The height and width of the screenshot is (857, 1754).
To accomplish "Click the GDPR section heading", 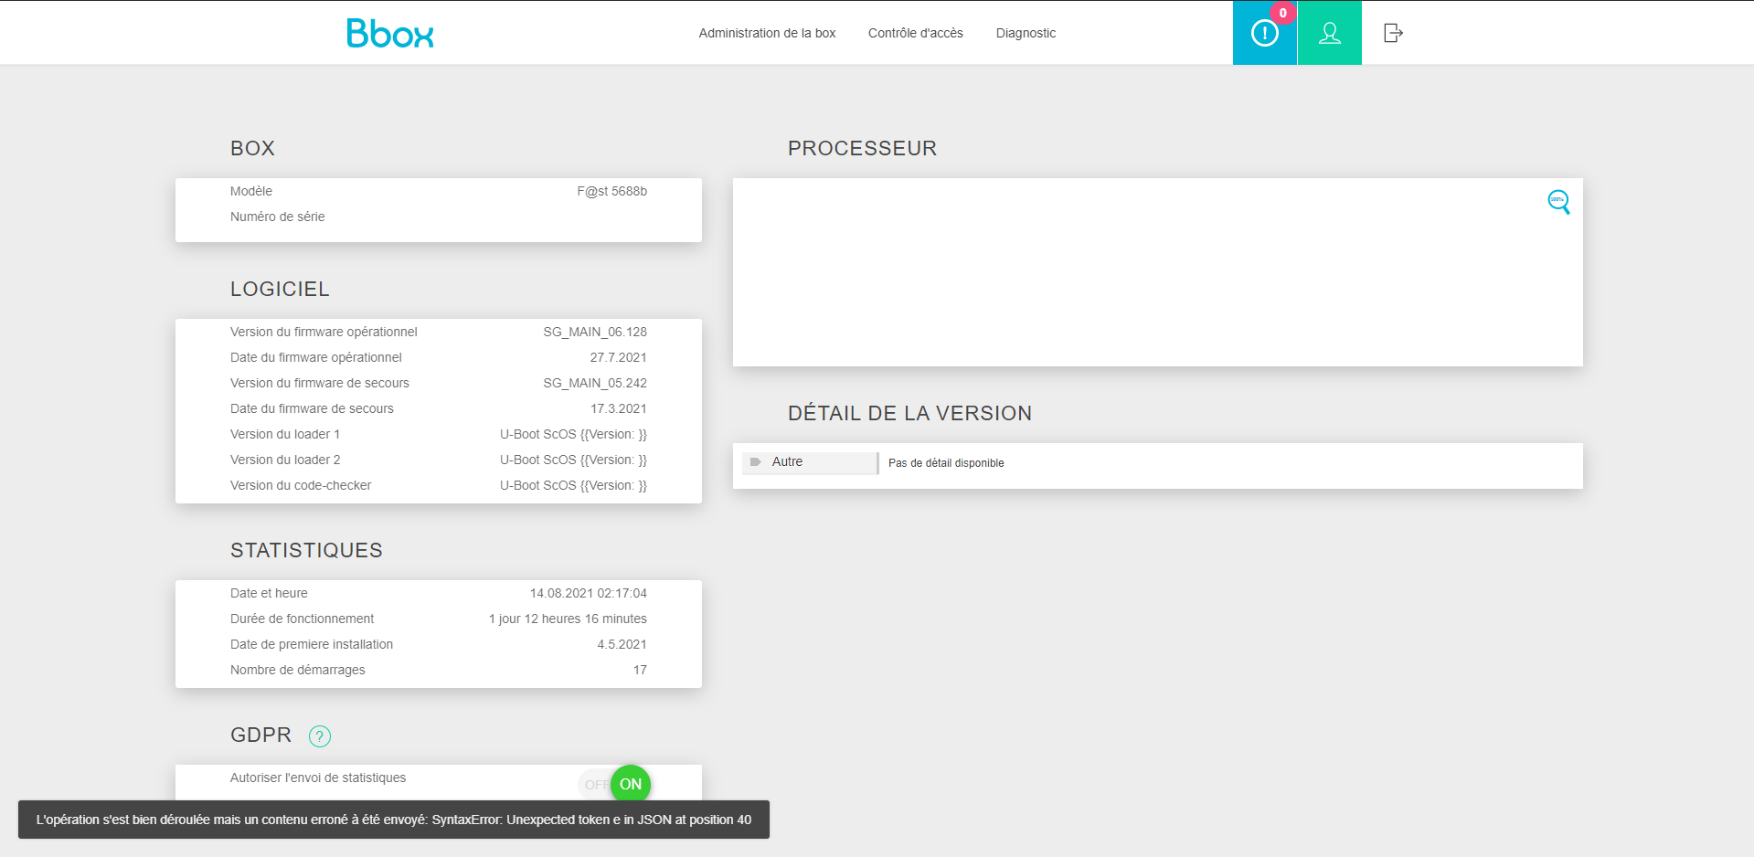I will (x=260, y=735).
